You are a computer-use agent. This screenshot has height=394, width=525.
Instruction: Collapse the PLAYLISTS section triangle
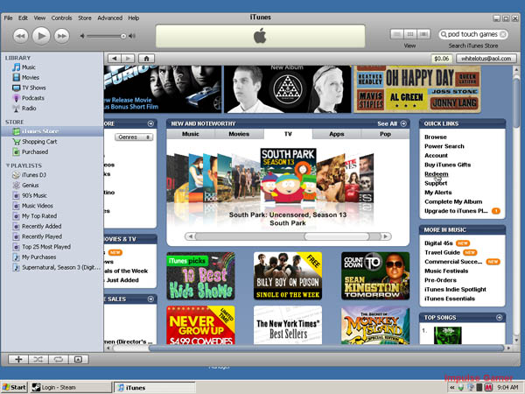click(x=8, y=165)
